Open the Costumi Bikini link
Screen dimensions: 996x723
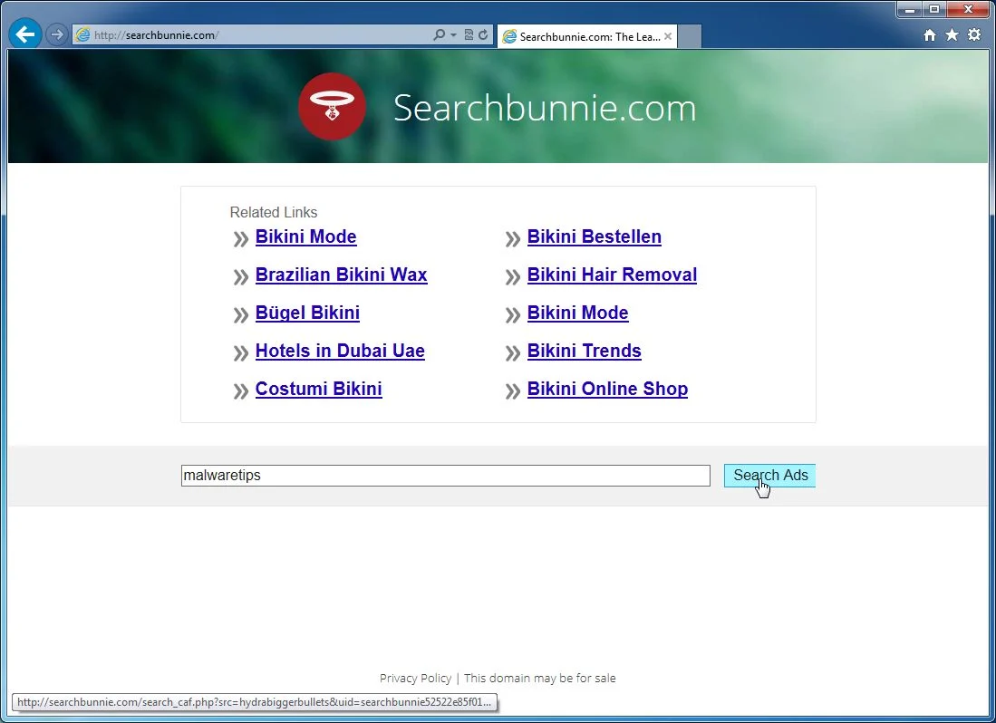click(x=318, y=389)
